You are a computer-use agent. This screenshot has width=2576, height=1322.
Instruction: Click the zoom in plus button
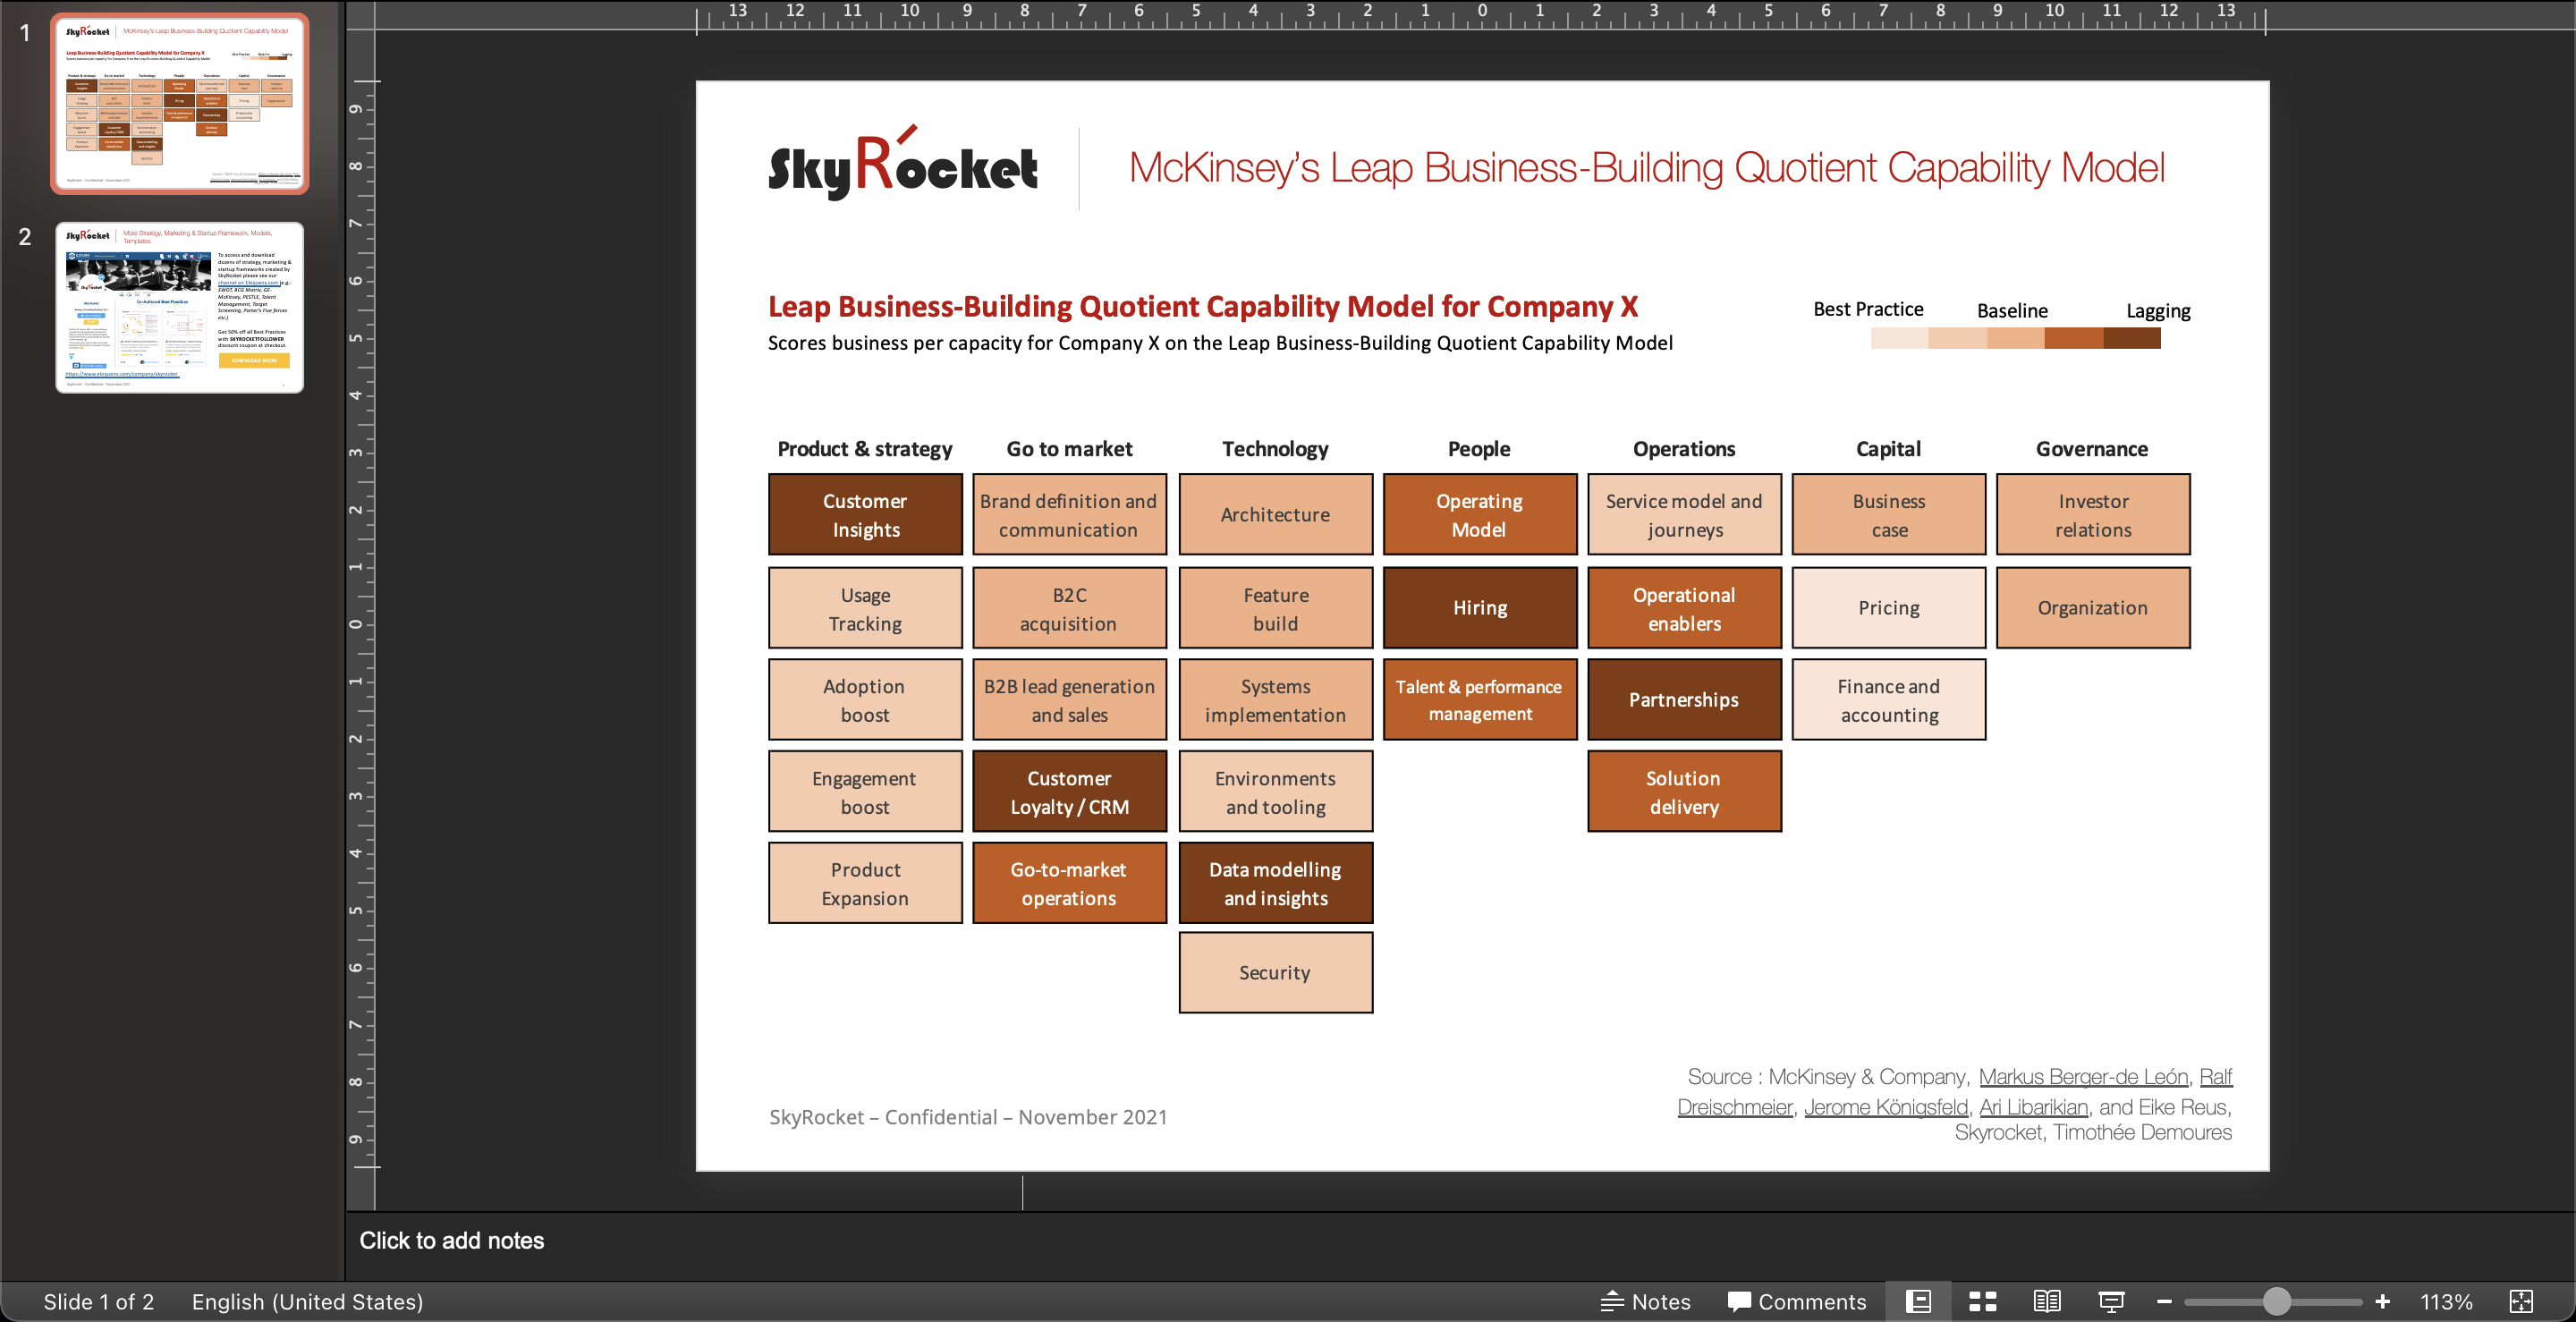[x=2382, y=1301]
